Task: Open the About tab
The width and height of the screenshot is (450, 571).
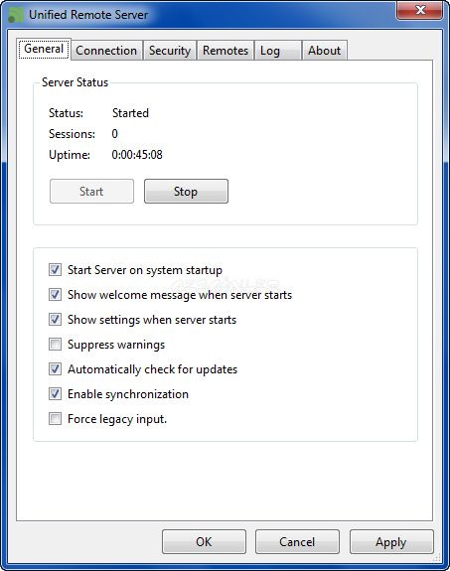Action: point(324,51)
